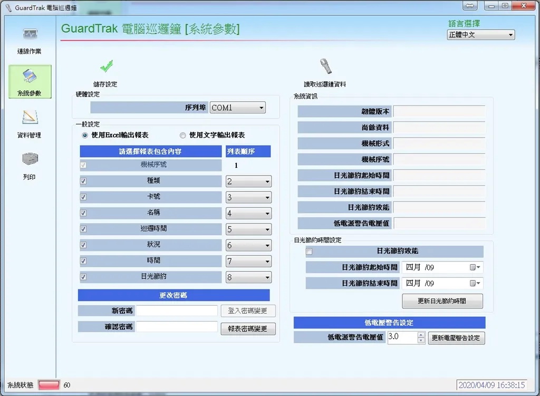Select the 系統參數 sidebar icon
The image size is (540, 396).
pos(30,82)
